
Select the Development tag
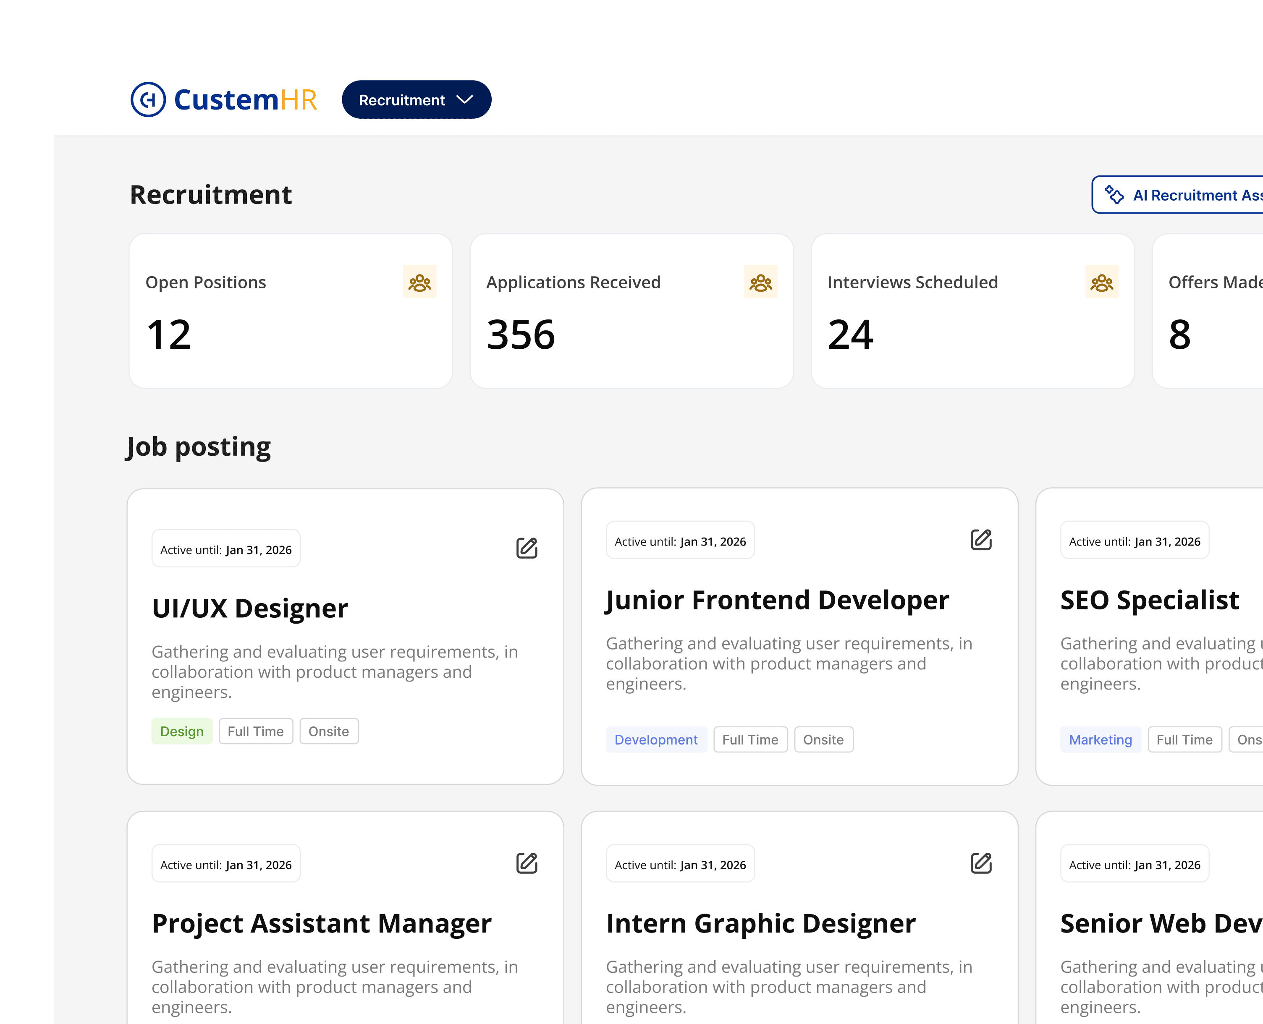[x=656, y=740]
